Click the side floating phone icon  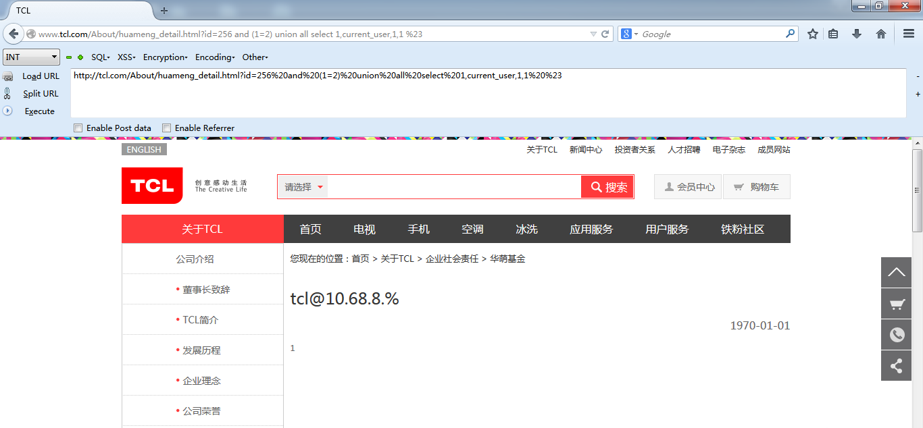tap(897, 335)
